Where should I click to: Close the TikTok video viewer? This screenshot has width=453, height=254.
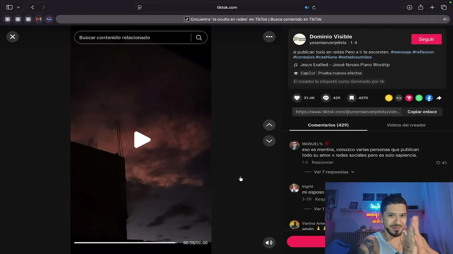(12, 37)
